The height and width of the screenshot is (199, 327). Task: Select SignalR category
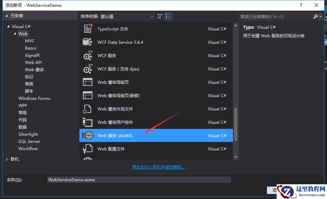point(32,55)
